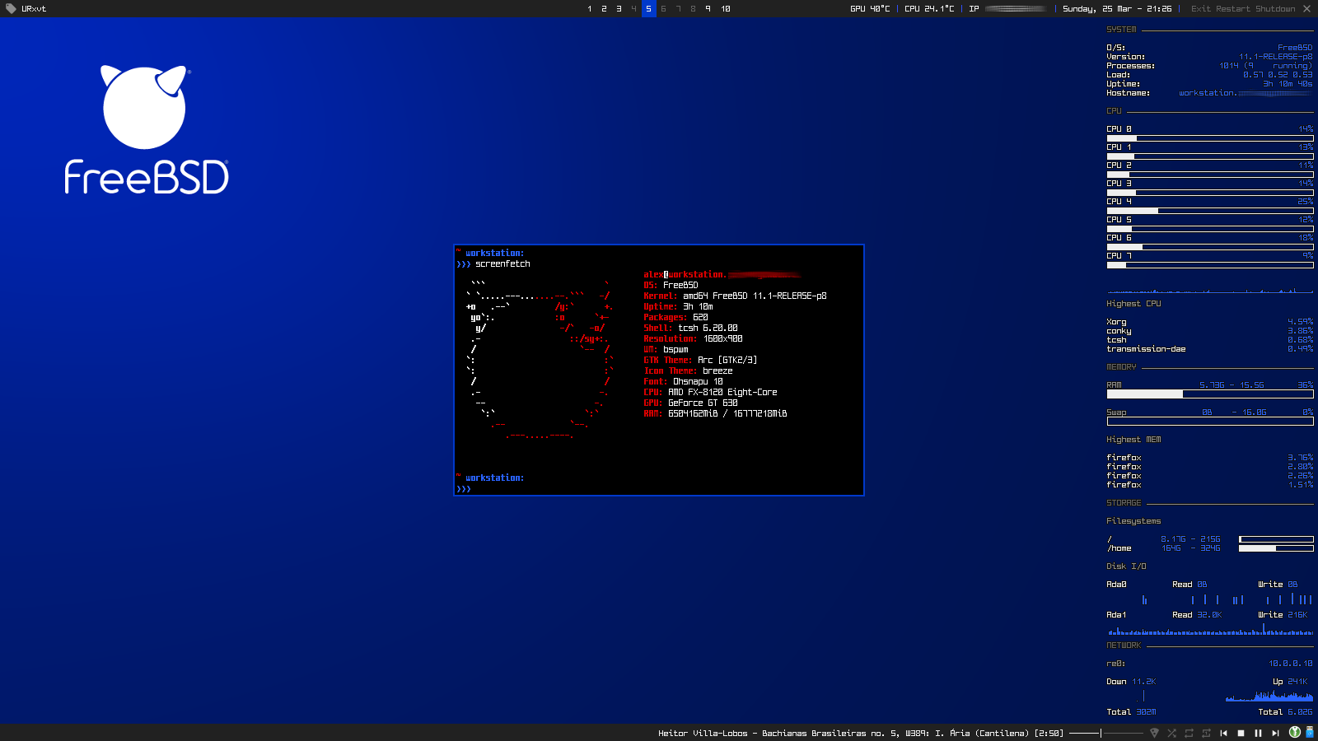
Task: Click the RAM usage bar in the system monitor
Action: 1210,394
